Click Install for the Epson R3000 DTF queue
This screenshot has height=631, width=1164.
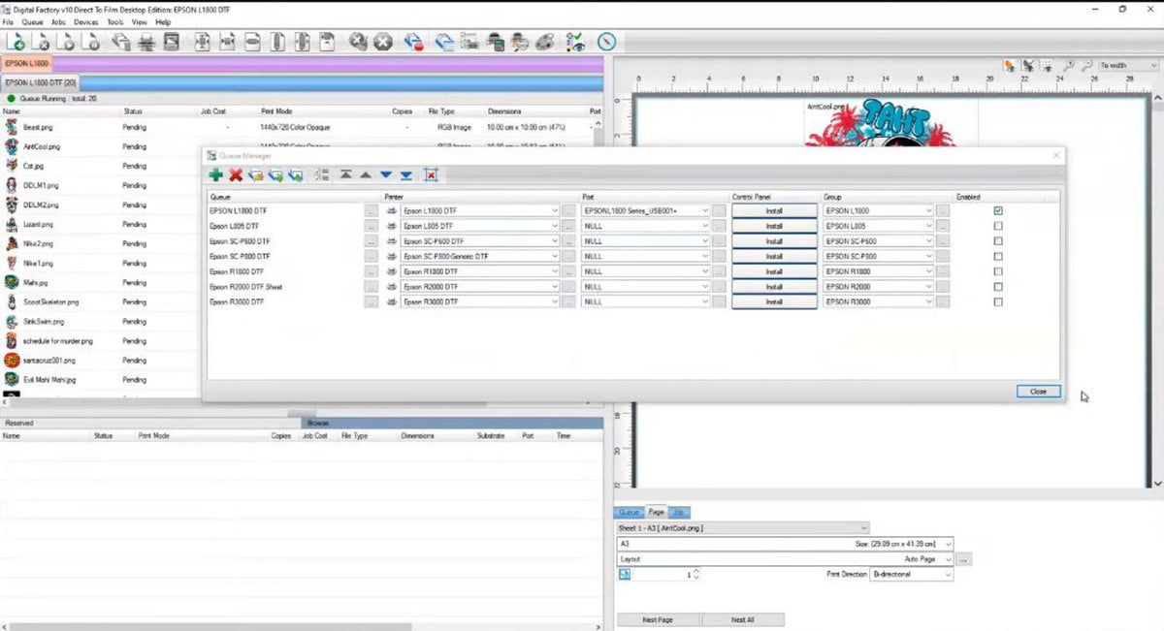tap(773, 302)
